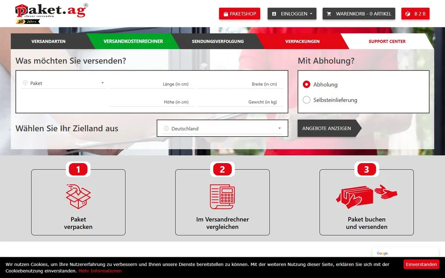Click the B2B button
The width and height of the screenshot is (445, 278).
[x=415, y=13]
